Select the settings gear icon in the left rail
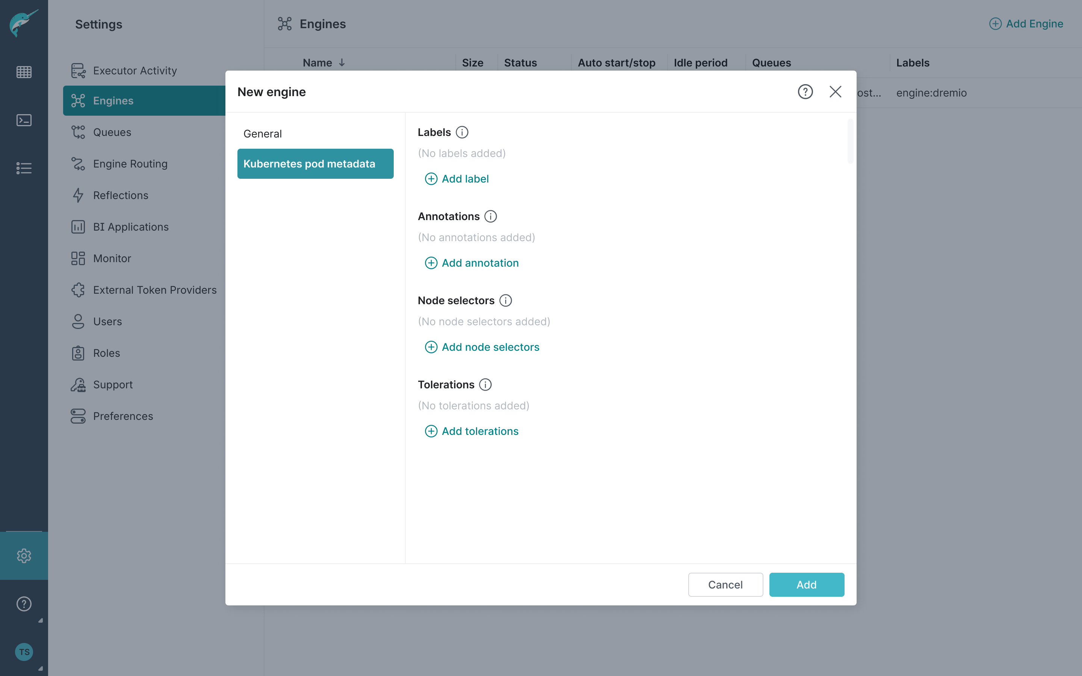 24,556
